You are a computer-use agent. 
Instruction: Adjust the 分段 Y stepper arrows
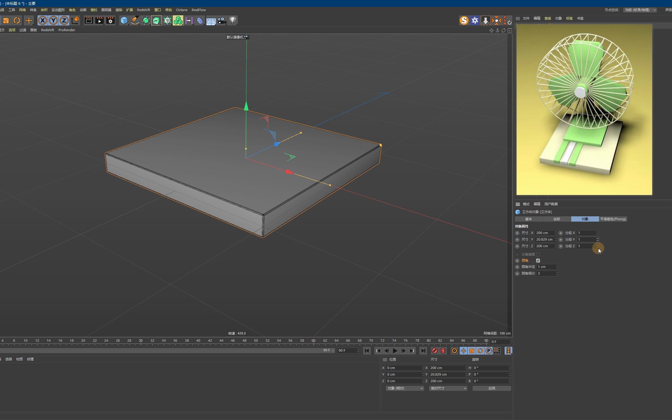[597, 240]
